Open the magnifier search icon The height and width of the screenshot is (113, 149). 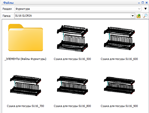pos(145,16)
